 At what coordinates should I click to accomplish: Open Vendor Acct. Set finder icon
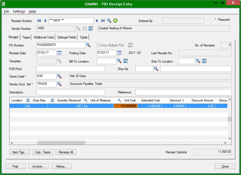pos(59,84)
